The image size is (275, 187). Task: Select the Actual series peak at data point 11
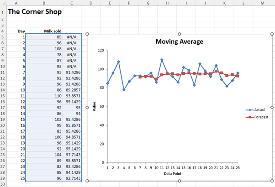click(x=162, y=60)
